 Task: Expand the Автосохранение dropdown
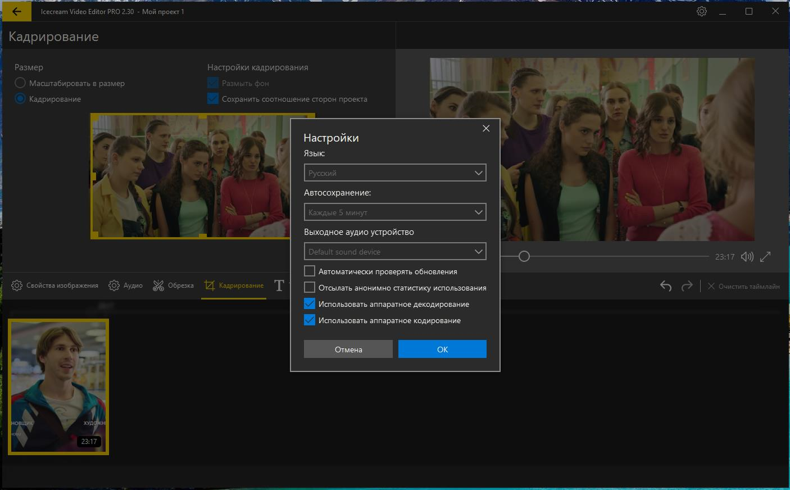coord(394,212)
